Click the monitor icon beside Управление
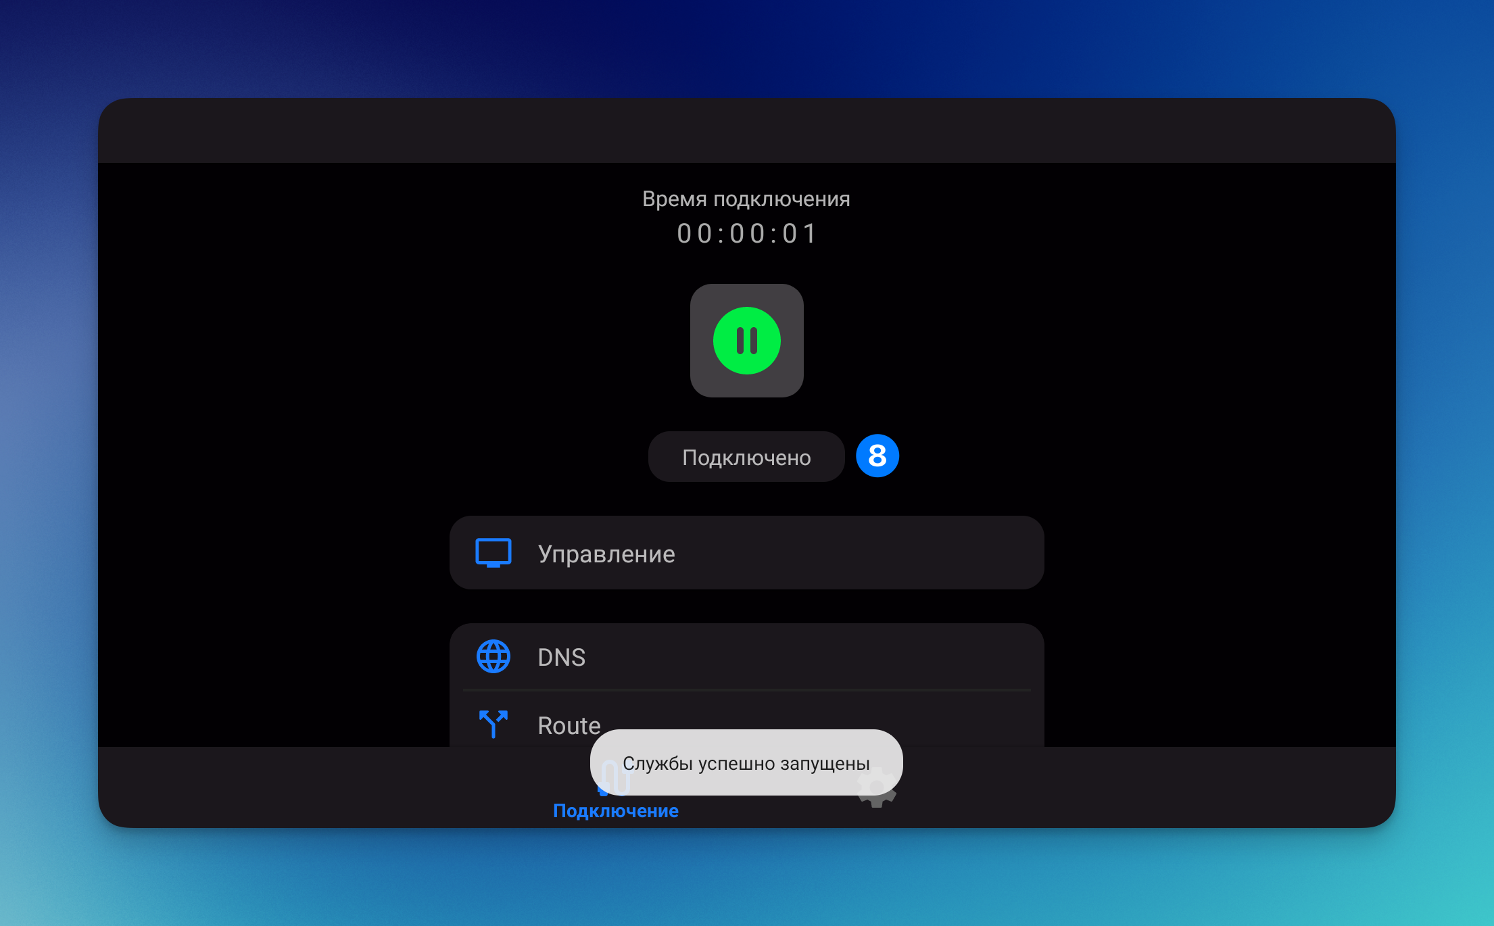The width and height of the screenshot is (1494, 926). (493, 553)
